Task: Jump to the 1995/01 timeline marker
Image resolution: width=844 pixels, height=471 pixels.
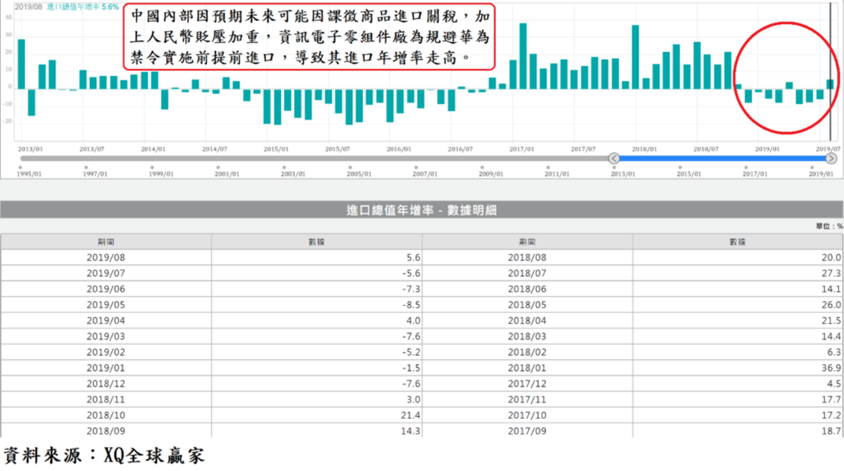Action: [x=20, y=167]
